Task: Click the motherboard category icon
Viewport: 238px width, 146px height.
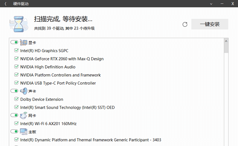Action: [23, 131]
